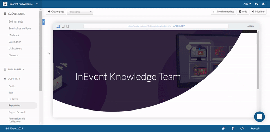Expand the blue side panel arrow tab
The image size is (270, 132).
[x=44, y=22]
